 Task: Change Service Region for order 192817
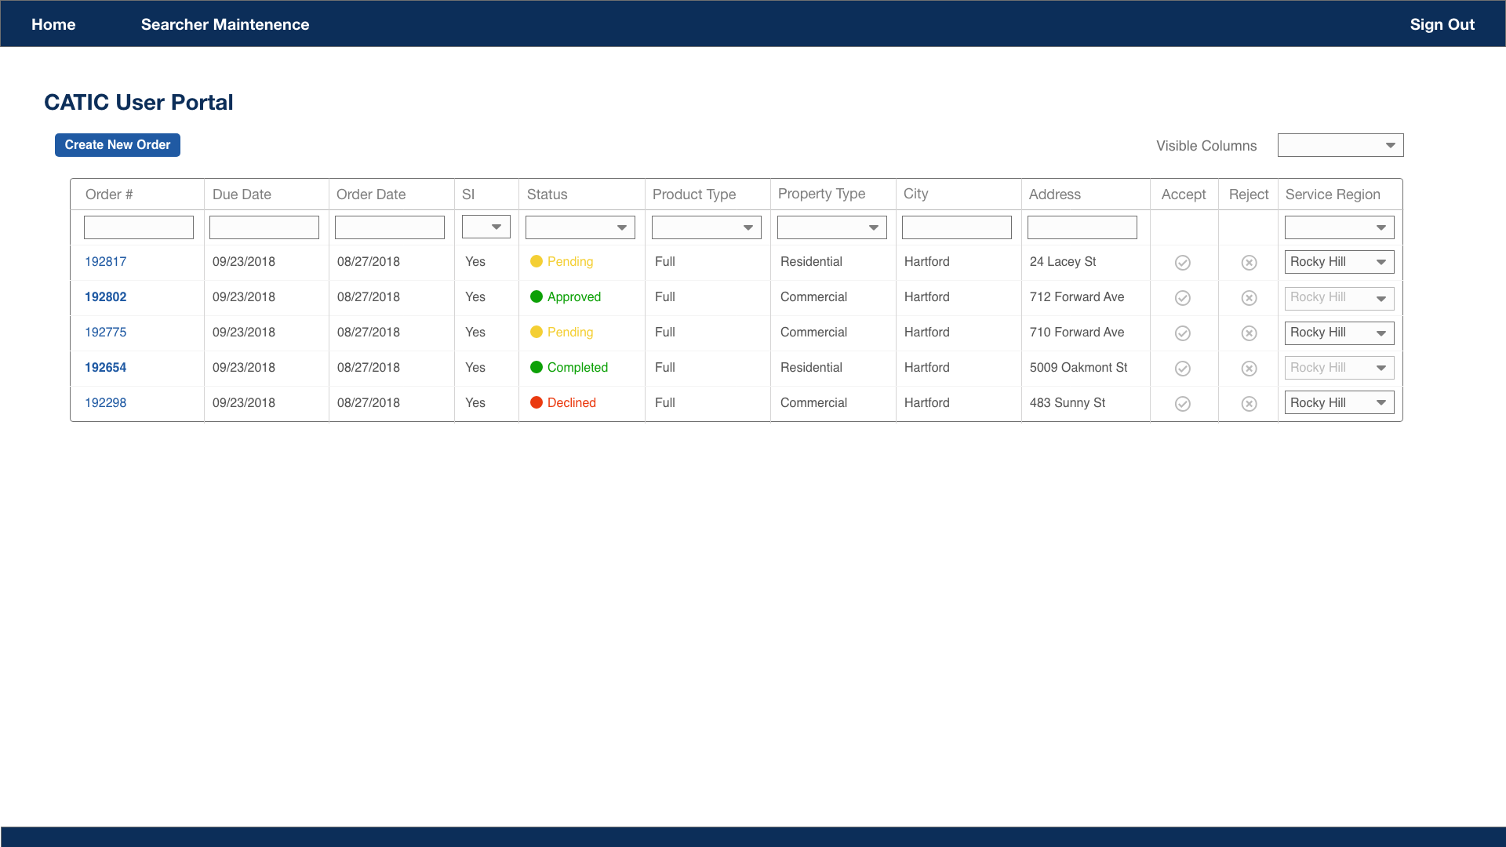click(x=1340, y=262)
